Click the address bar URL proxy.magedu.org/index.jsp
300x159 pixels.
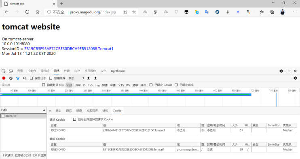coord(93,12)
